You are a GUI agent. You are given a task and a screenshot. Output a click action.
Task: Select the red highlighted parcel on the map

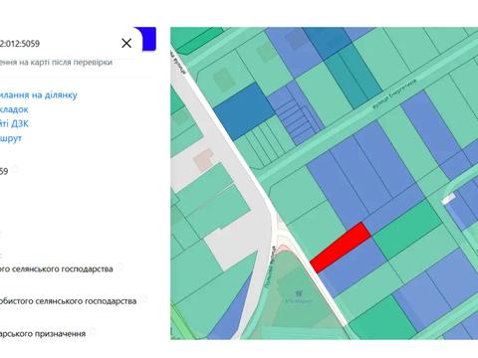coord(341,248)
